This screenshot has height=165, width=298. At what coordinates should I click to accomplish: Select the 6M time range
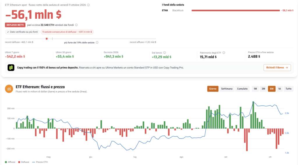tap(272, 89)
